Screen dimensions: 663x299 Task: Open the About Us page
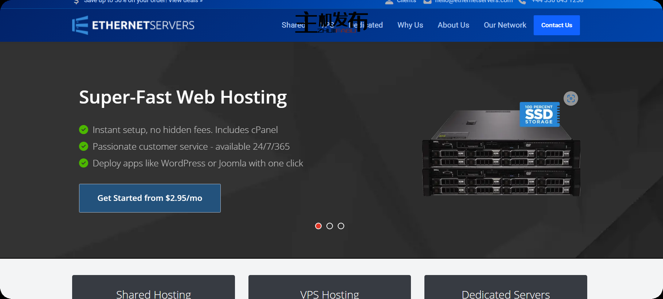click(453, 25)
